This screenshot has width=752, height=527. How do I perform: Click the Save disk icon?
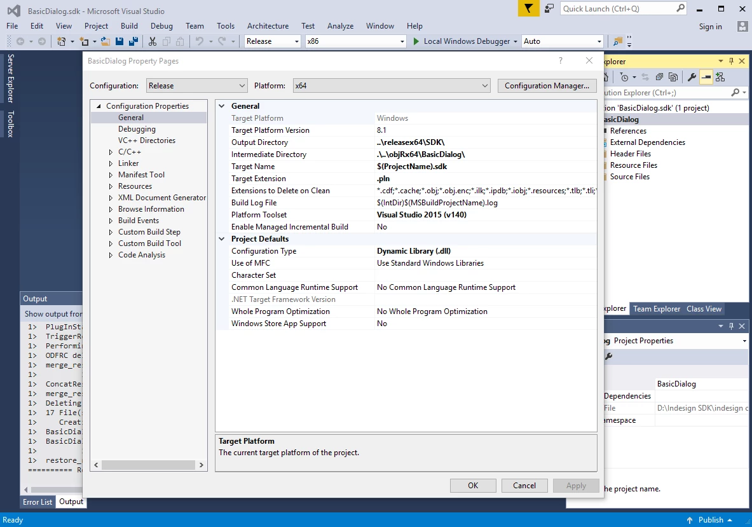(x=120, y=41)
